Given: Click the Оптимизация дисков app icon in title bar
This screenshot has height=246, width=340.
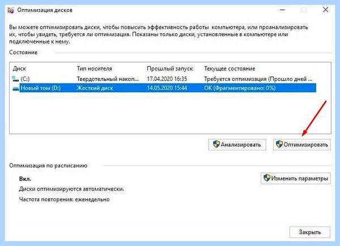Looking at the screenshot, I should click(11, 10).
